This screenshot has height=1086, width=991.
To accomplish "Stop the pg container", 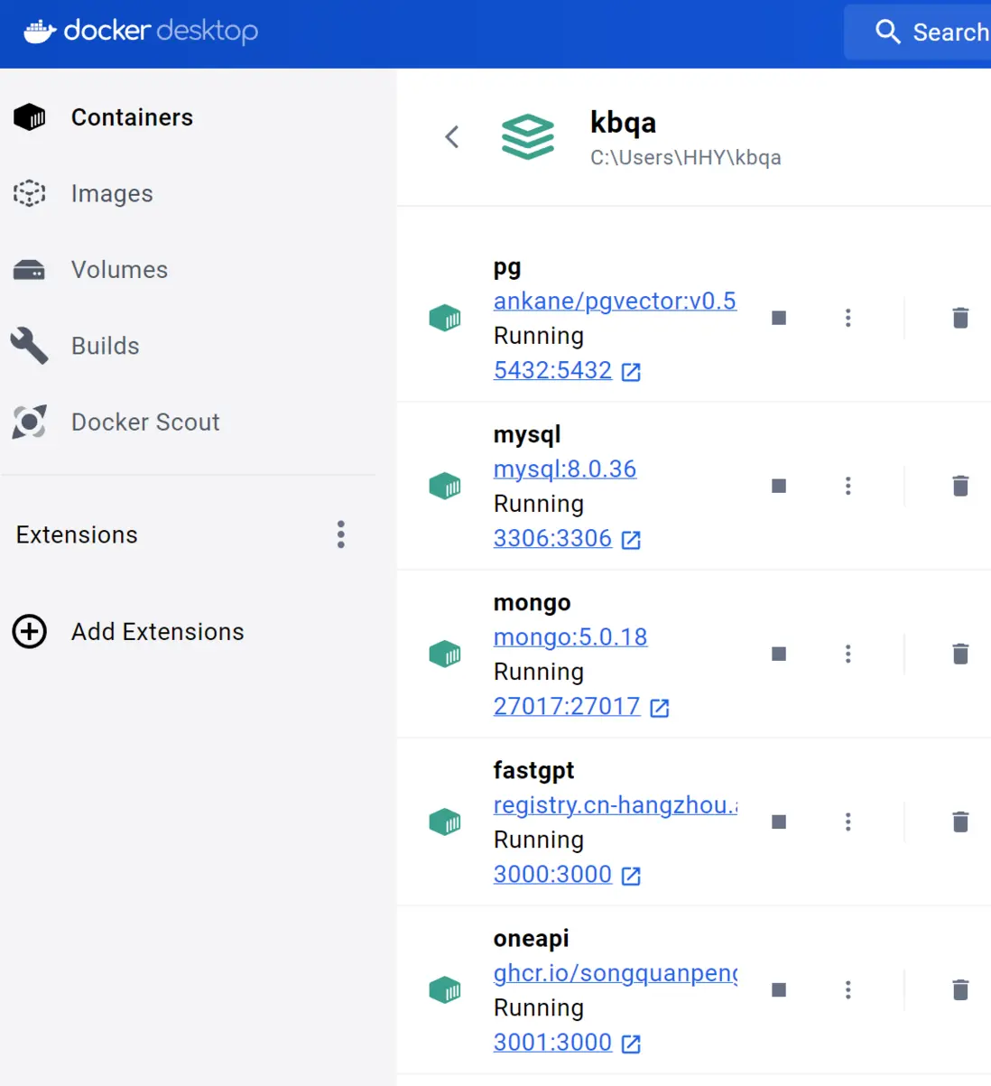I will coord(779,318).
